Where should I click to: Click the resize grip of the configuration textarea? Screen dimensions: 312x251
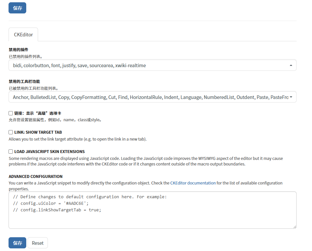295,227
